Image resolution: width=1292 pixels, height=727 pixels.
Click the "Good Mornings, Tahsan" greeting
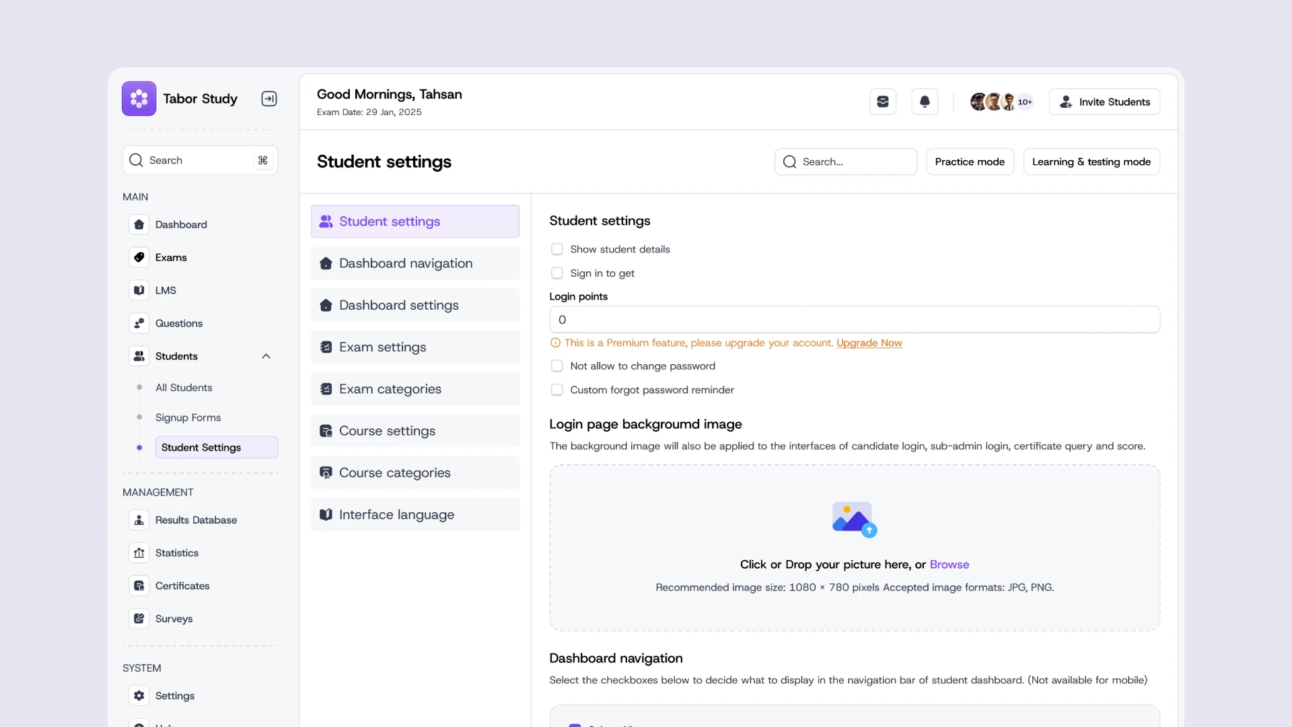click(390, 94)
